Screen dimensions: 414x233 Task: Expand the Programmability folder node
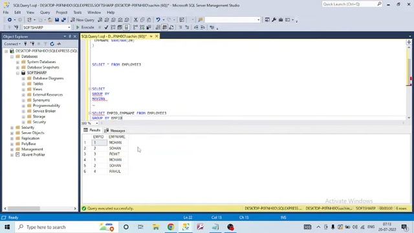[23, 105]
